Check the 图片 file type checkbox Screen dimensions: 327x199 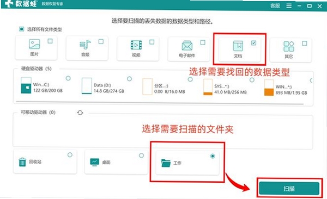[50, 41]
